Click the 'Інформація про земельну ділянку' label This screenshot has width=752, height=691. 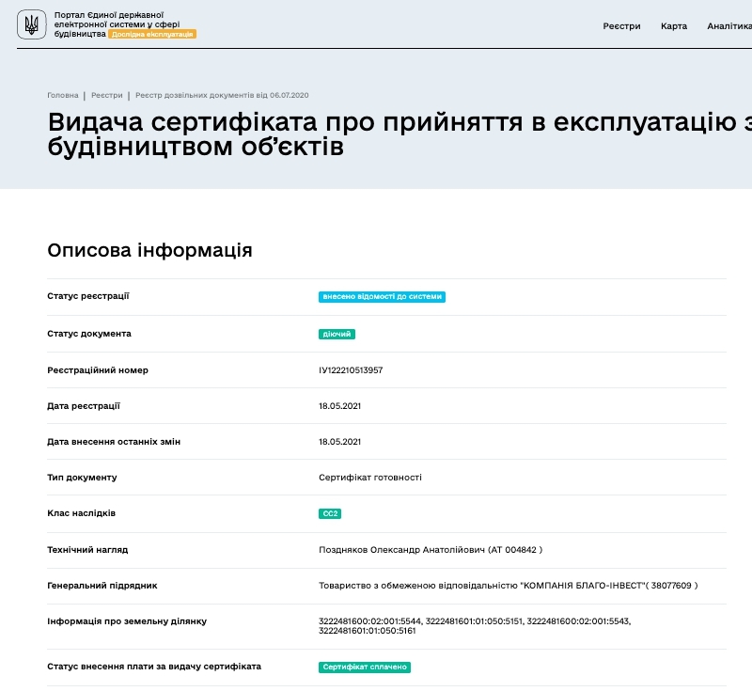(x=127, y=621)
